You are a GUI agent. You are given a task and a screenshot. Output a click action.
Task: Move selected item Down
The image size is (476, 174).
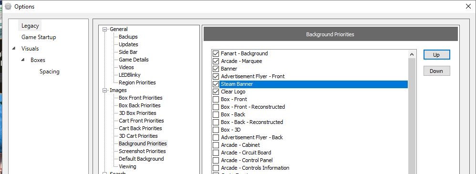[x=436, y=71]
